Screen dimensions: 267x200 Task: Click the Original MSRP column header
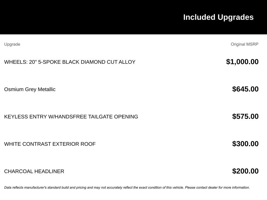(244, 44)
